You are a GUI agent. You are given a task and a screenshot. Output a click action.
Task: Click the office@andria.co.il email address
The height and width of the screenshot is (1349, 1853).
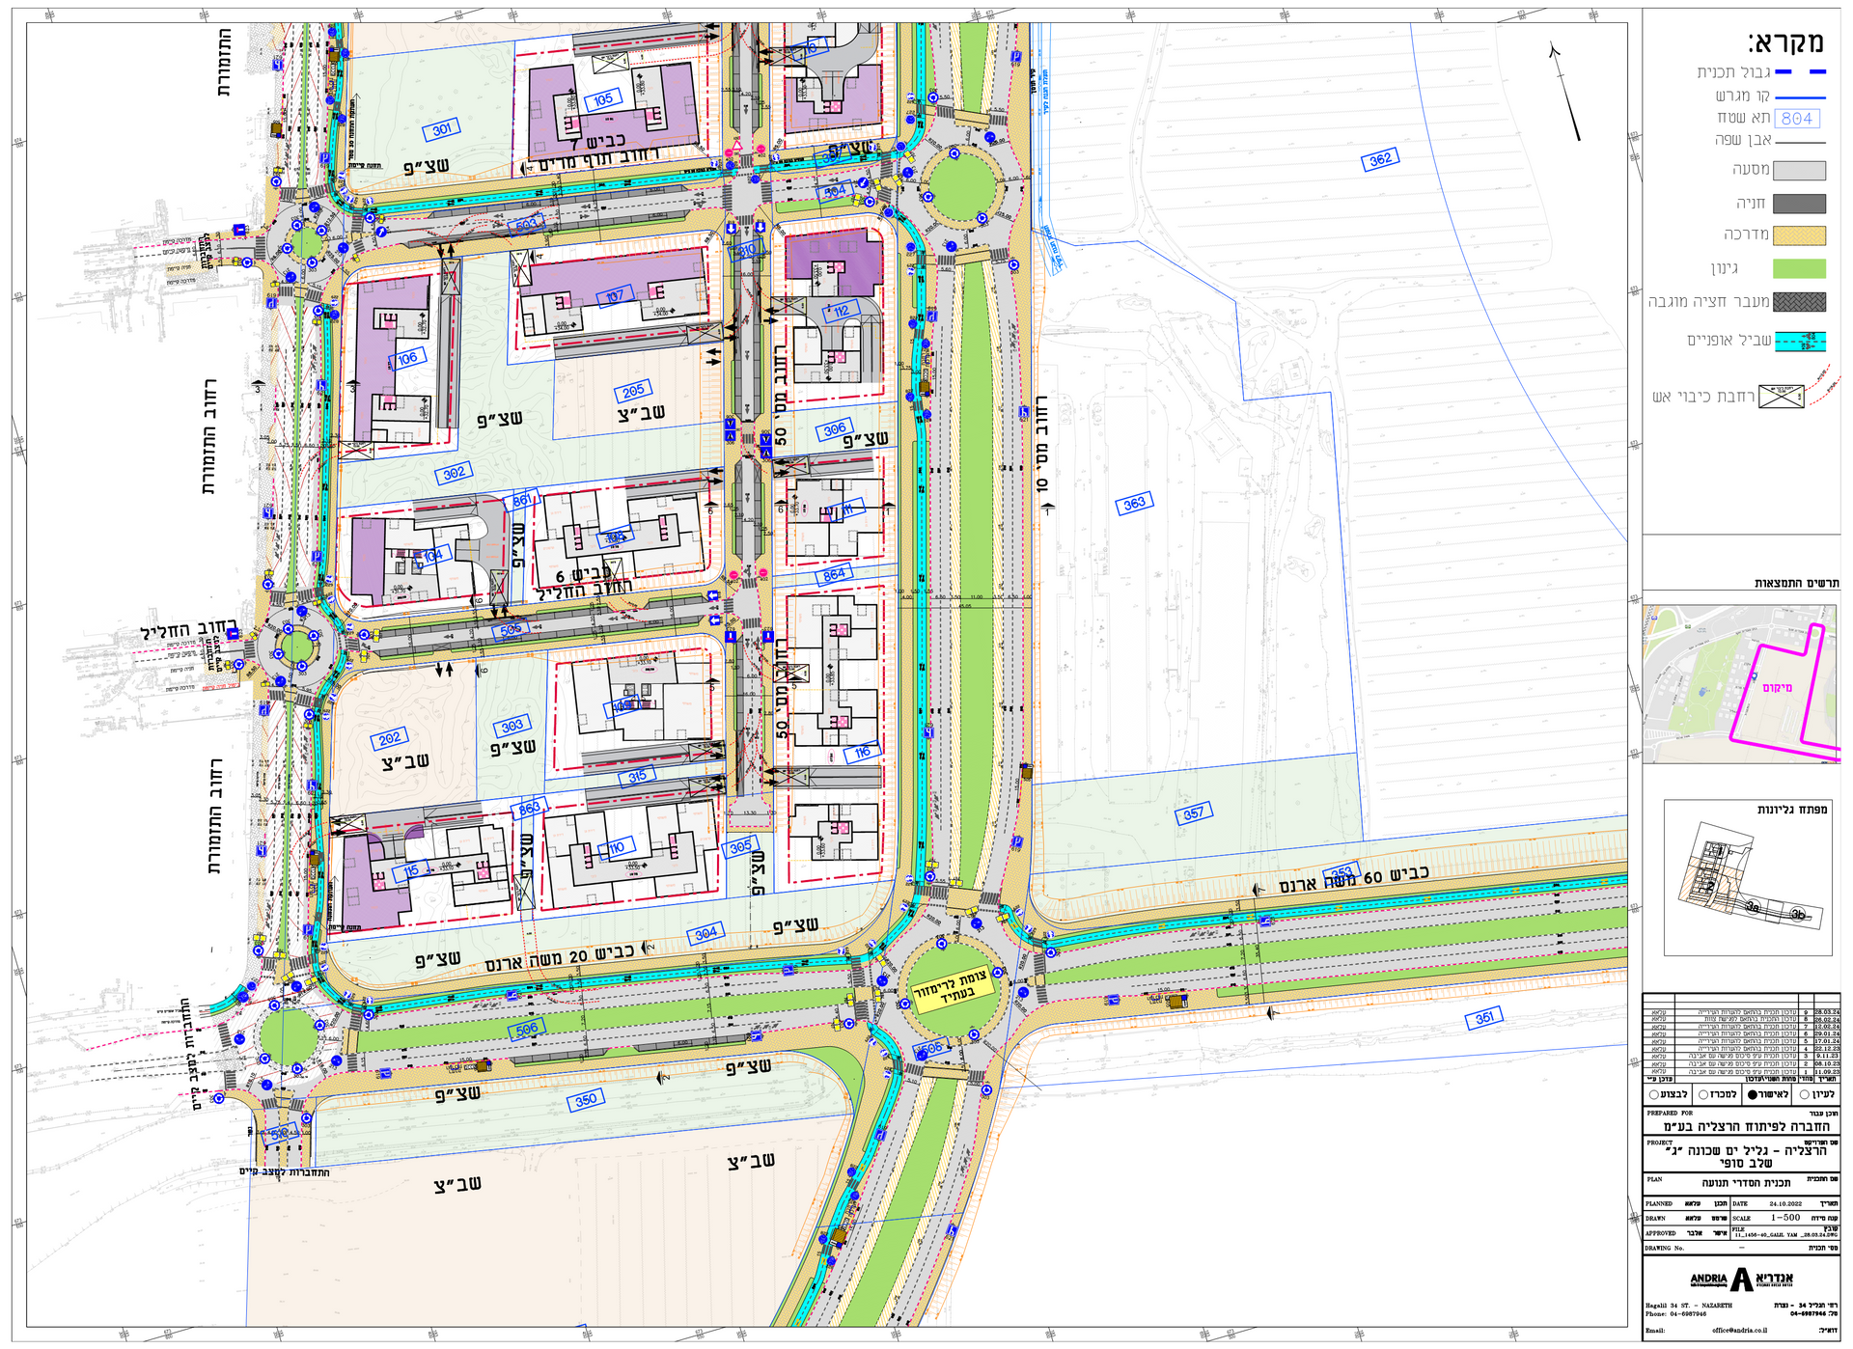coord(1739,1331)
